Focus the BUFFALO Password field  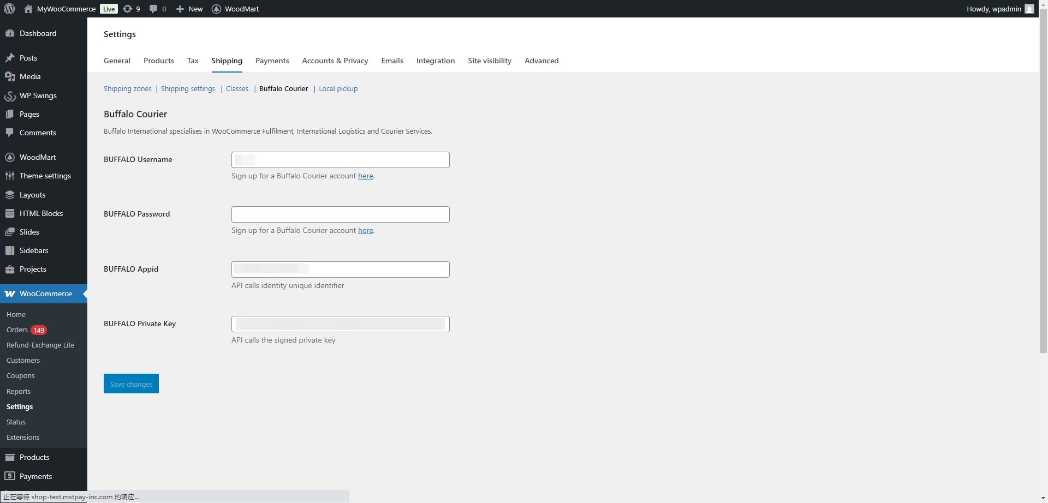tap(341, 214)
